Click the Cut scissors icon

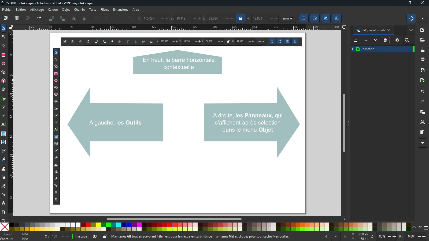point(423,122)
